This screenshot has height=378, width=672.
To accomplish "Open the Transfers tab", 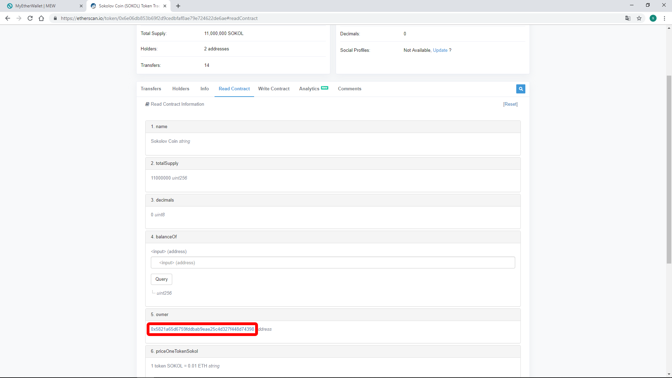I will (x=151, y=89).
